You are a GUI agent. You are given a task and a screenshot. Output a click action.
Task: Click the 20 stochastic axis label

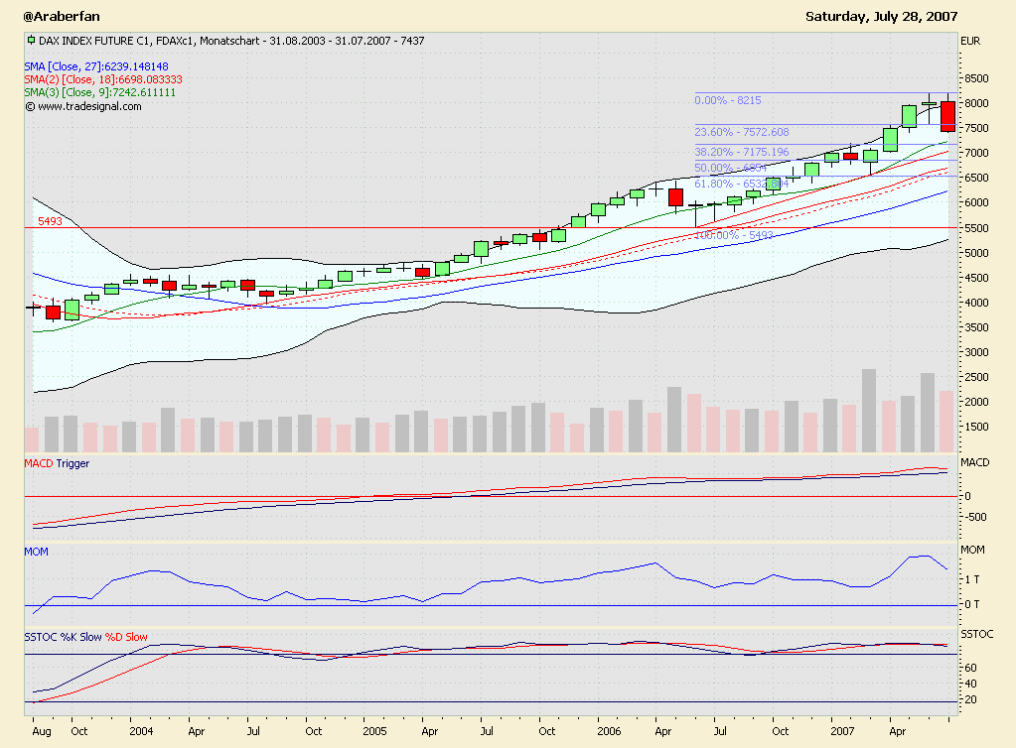tap(970, 700)
